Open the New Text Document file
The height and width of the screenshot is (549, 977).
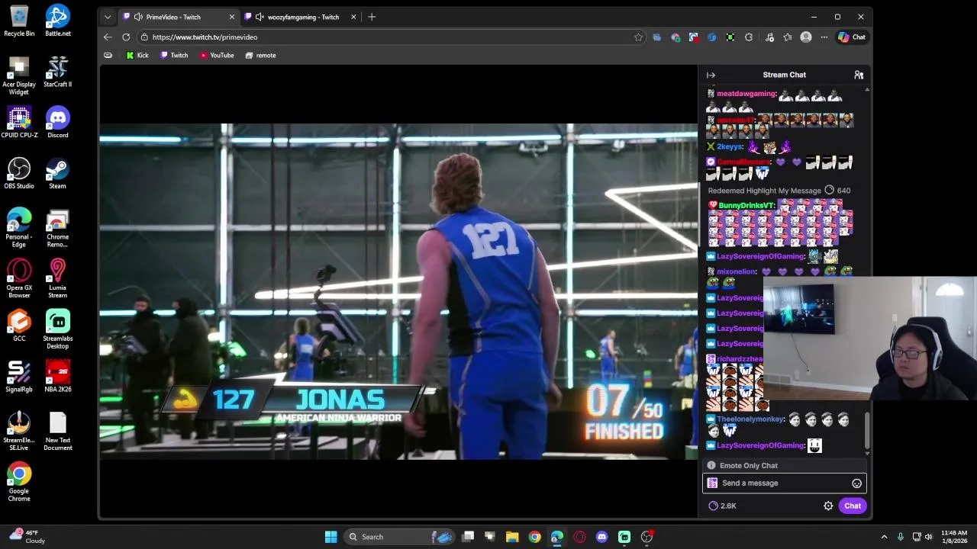[57, 431]
